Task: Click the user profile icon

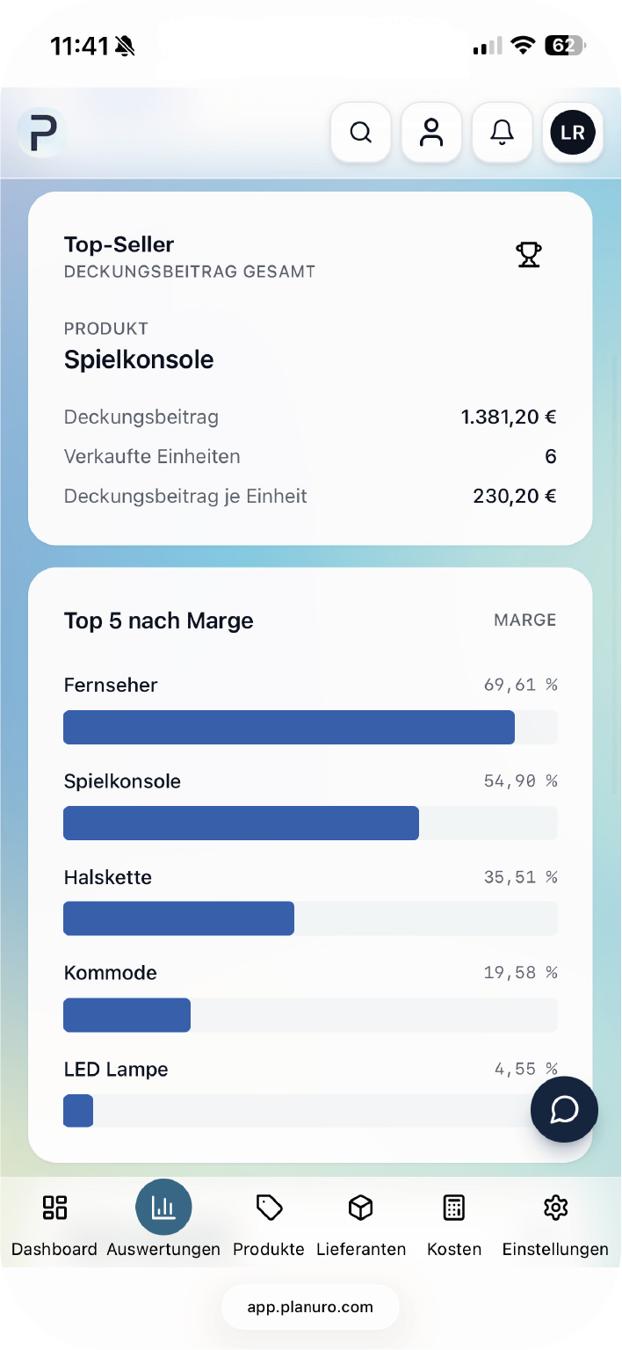Action: tap(431, 133)
